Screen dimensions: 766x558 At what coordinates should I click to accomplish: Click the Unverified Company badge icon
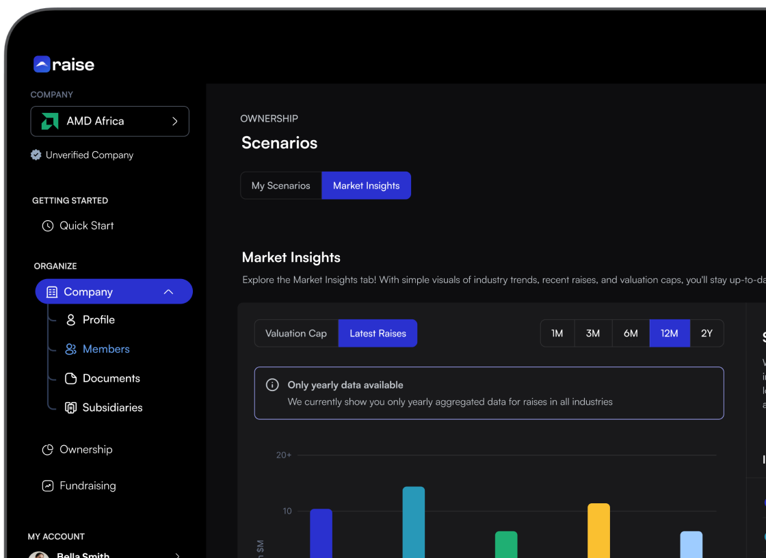(x=36, y=155)
